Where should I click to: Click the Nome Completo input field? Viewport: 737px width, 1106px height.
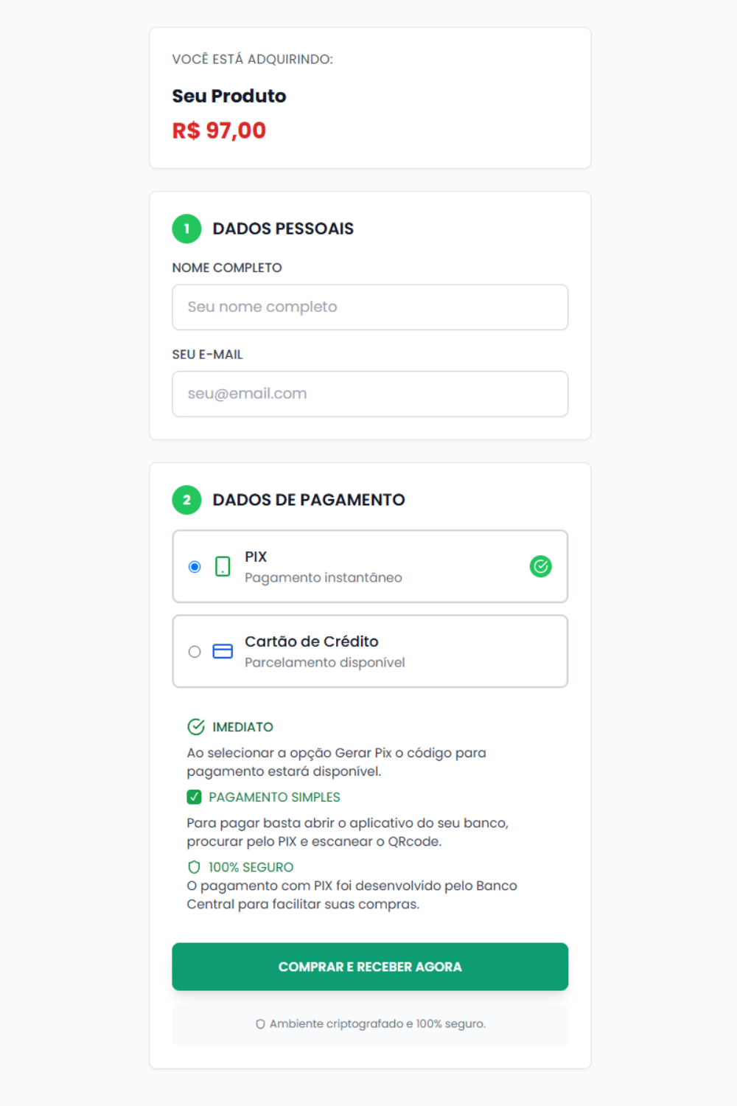click(x=370, y=307)
